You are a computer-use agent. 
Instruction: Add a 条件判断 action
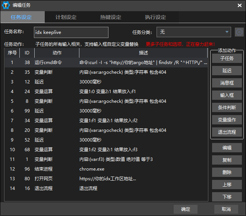(227, 108)
